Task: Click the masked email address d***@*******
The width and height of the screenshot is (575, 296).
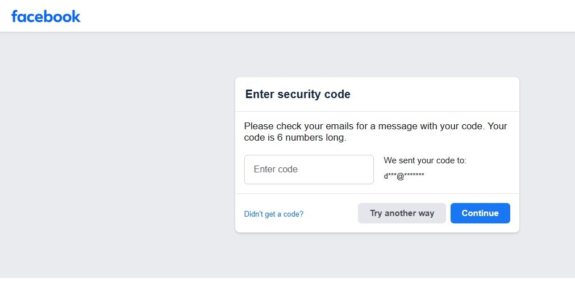Action: click(x=404, y=176)
